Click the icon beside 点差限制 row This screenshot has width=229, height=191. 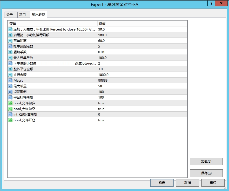click(x=10, y=92)
